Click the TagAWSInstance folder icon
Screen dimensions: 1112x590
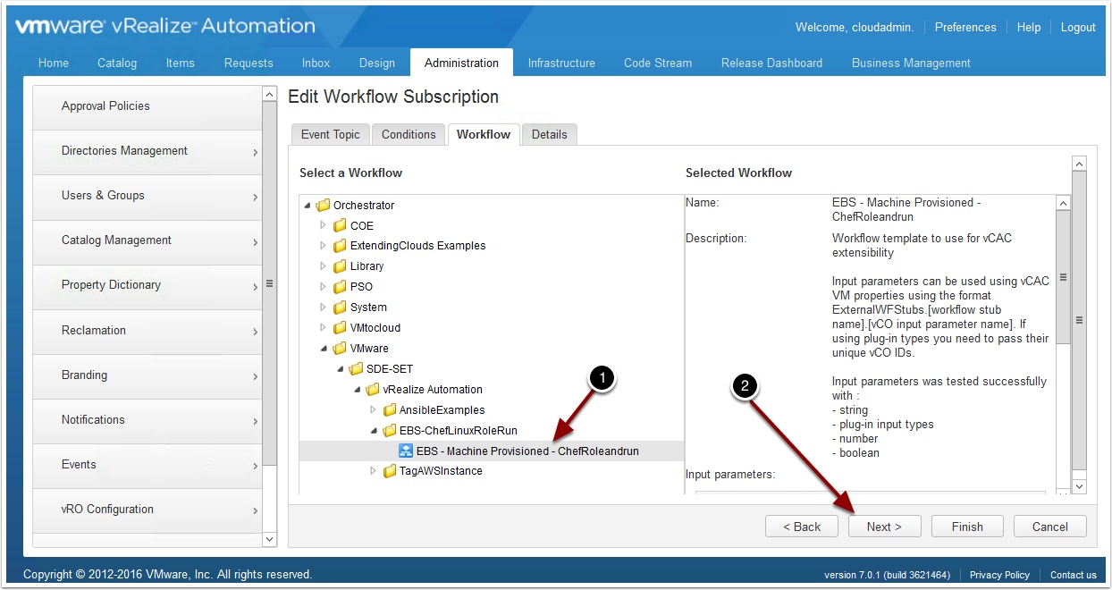[390, 471]
